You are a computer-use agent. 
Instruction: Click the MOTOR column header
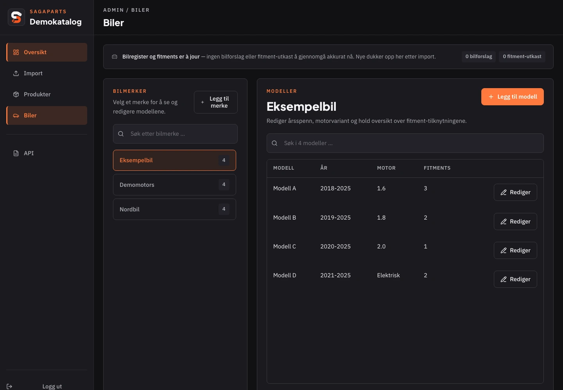386,168
